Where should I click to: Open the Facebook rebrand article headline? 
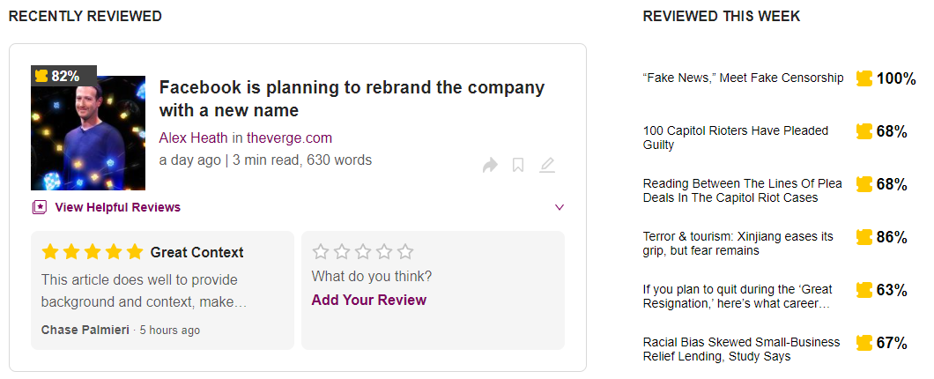click(x=352, y=99)
